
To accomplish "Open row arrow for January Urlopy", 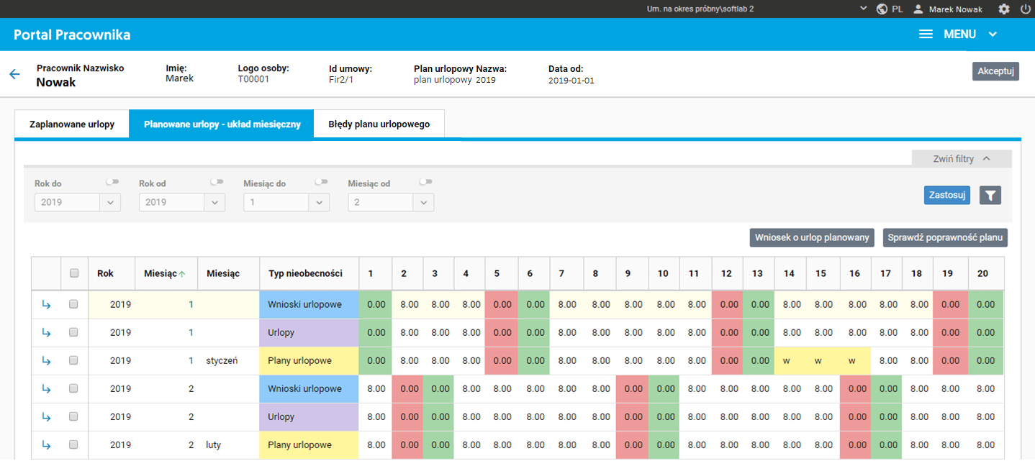I will pyautogui.click(x=46, y=332).
